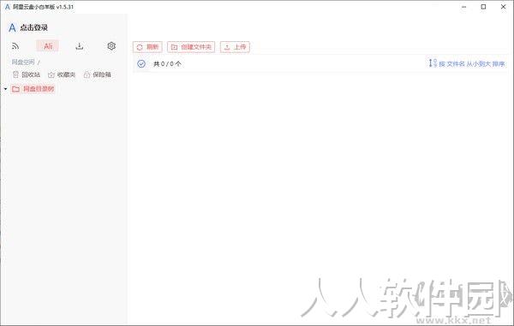Click the new folder icon in toolbar
Screen dimensions: 514x326
175,47
